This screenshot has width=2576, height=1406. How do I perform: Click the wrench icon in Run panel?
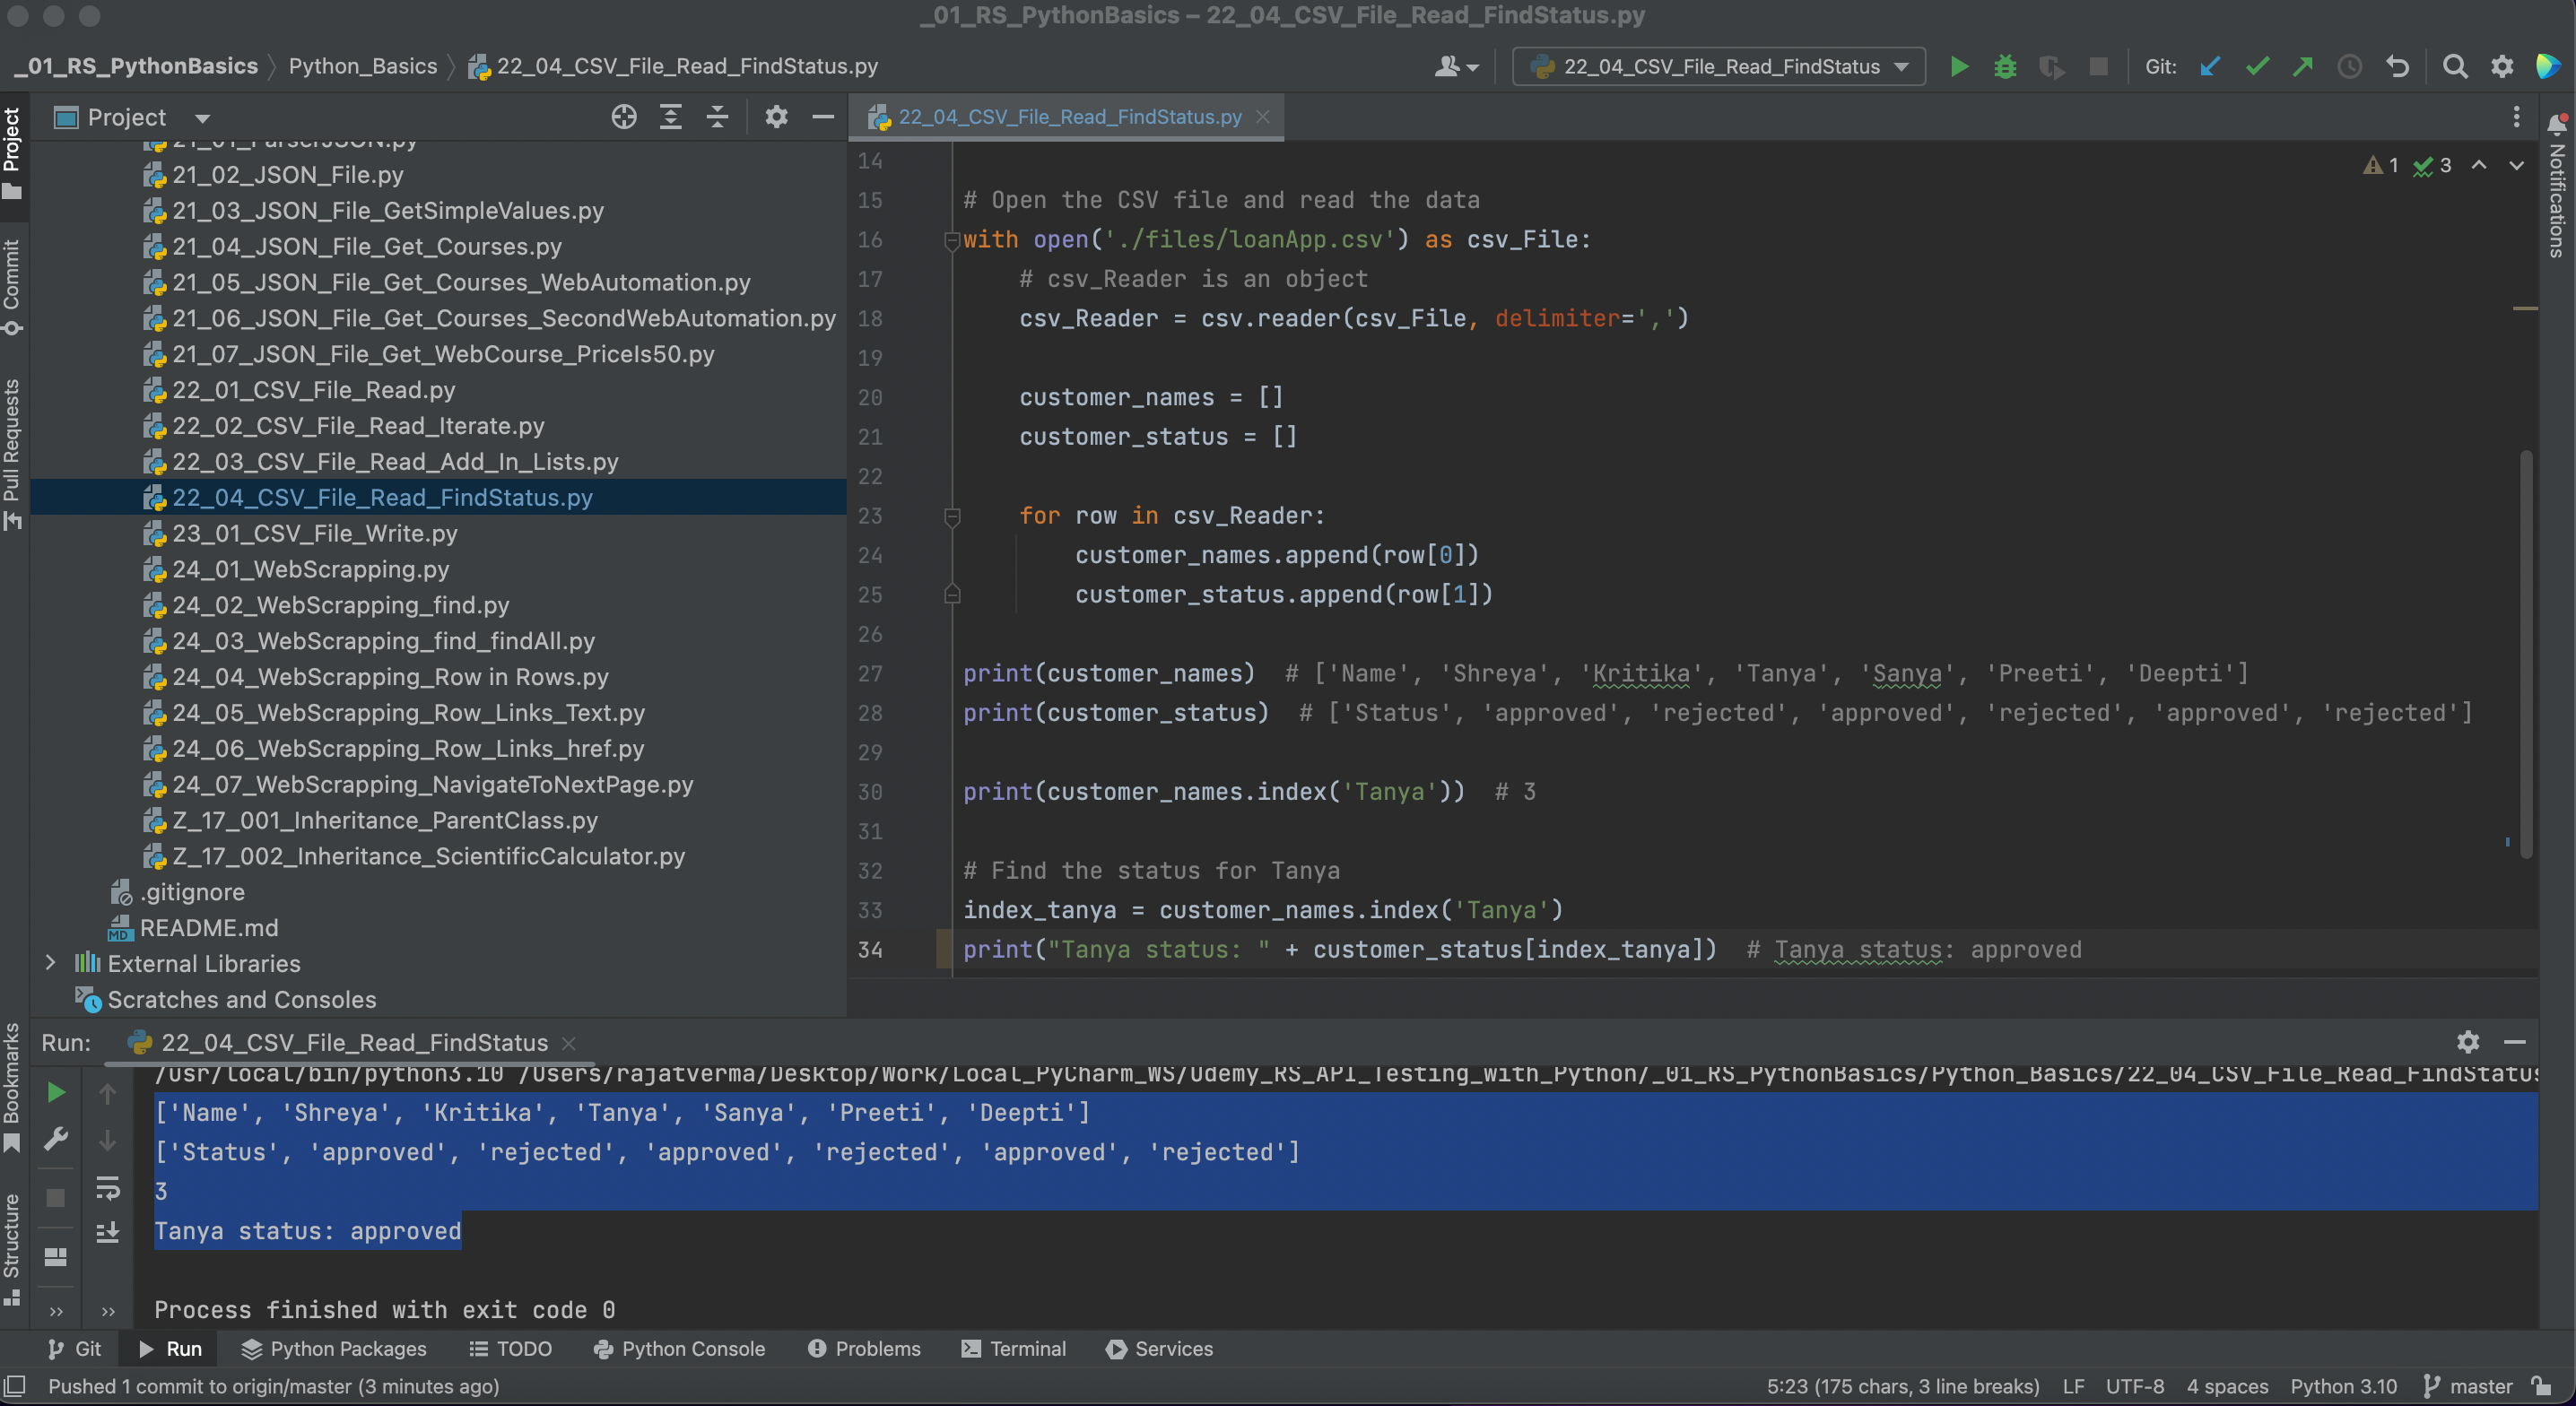point(56,1139)
